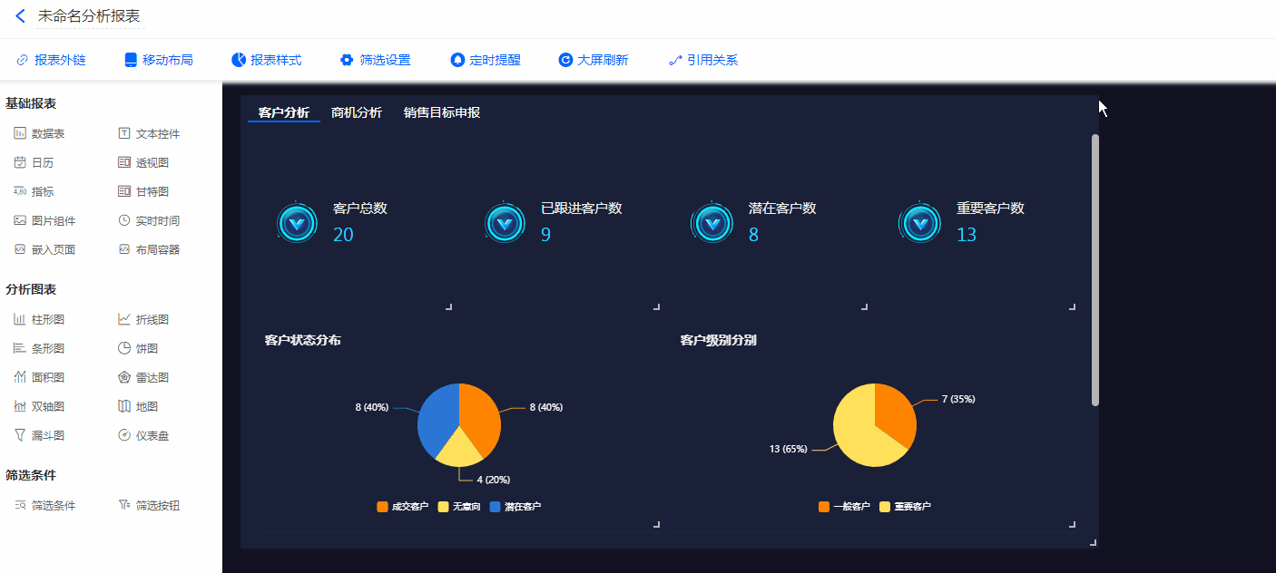Open the 销售目标申报 tab
Viewport: 1276px width, 573px height.
tap(442, 113)
